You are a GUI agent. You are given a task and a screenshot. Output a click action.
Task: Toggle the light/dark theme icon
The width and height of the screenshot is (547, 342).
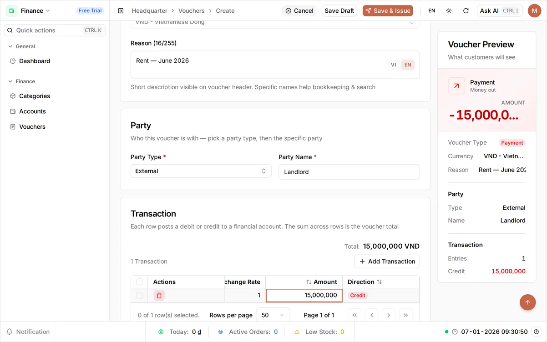point(449,10)
